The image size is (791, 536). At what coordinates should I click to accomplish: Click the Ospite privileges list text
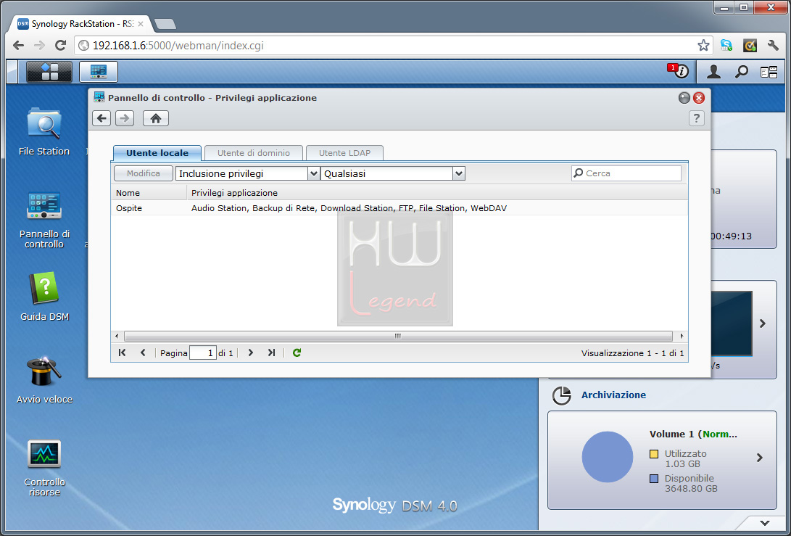[x=349, y=208]
